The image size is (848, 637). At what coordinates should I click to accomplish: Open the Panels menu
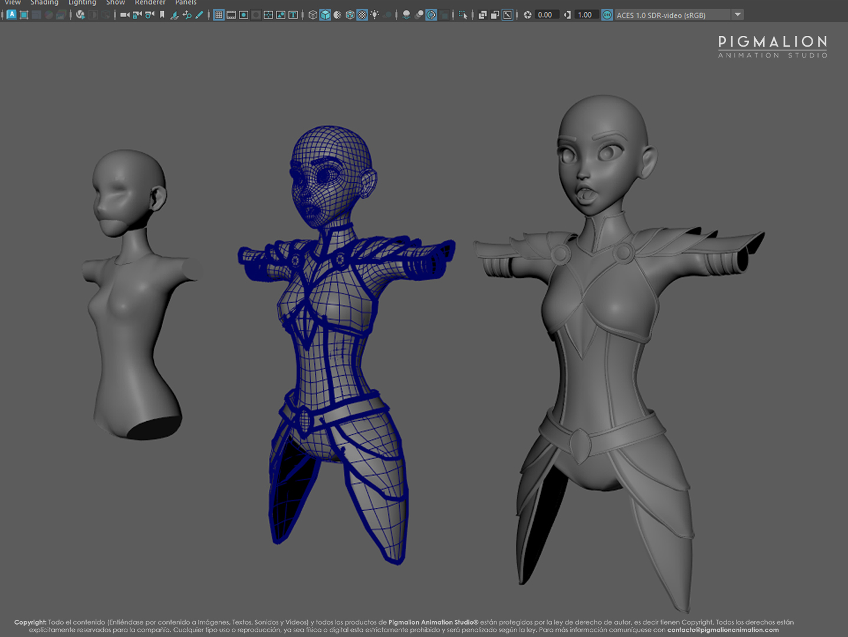(185, 3)
